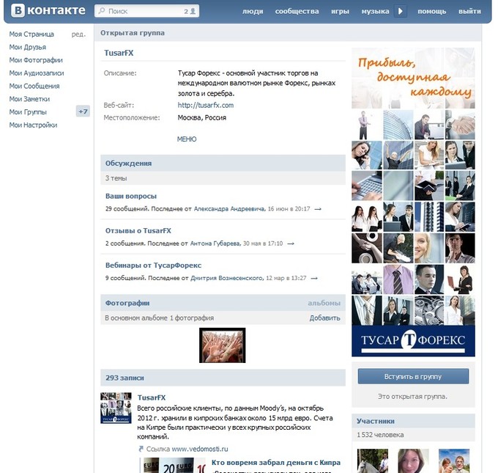Open Кто вовремя забрал деньги с Кипра
The image size is (498, 473).
point(276,463)
